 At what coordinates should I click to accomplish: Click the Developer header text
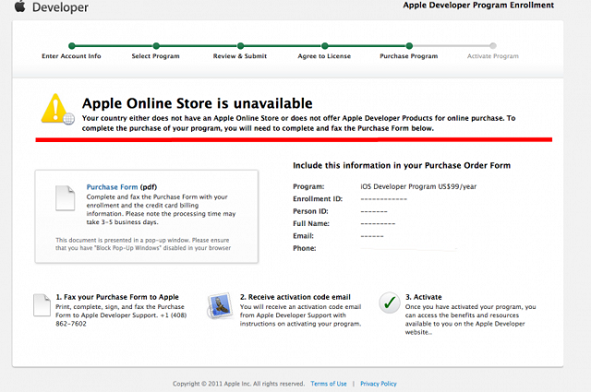[x=60, y=6]
